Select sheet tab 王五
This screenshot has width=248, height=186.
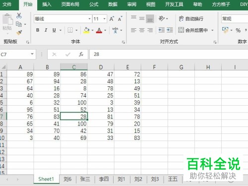point(173,179)
